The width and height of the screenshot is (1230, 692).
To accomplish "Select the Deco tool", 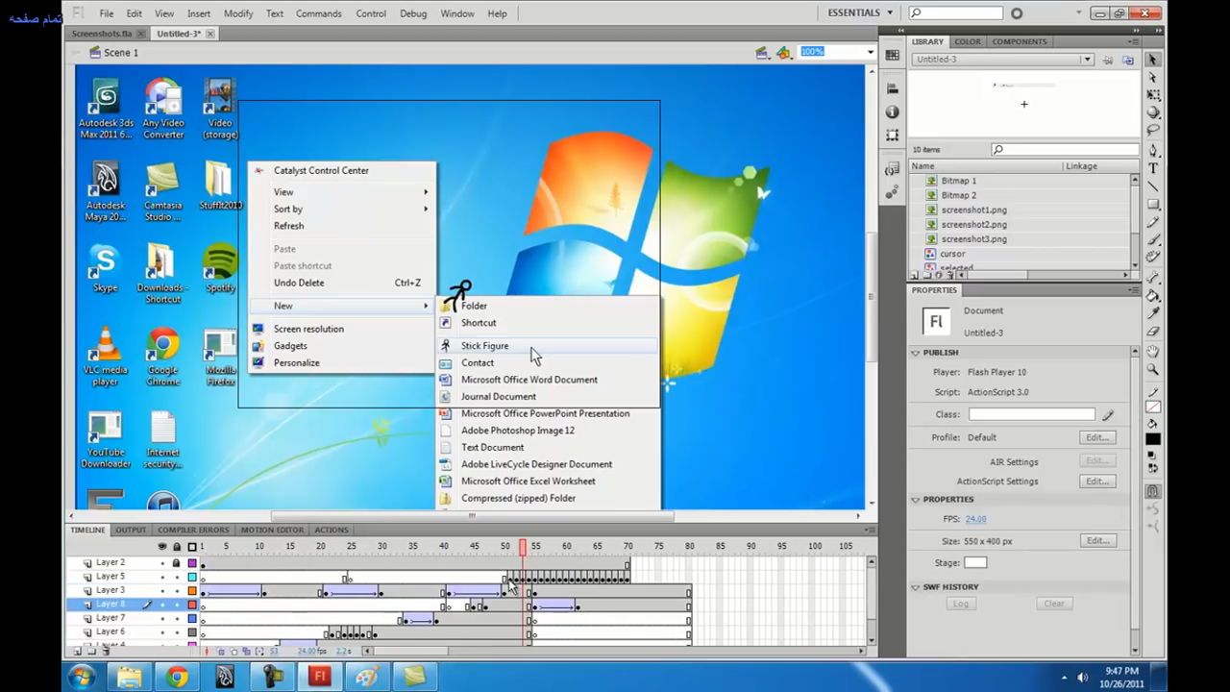I will tap(1153, 256).
